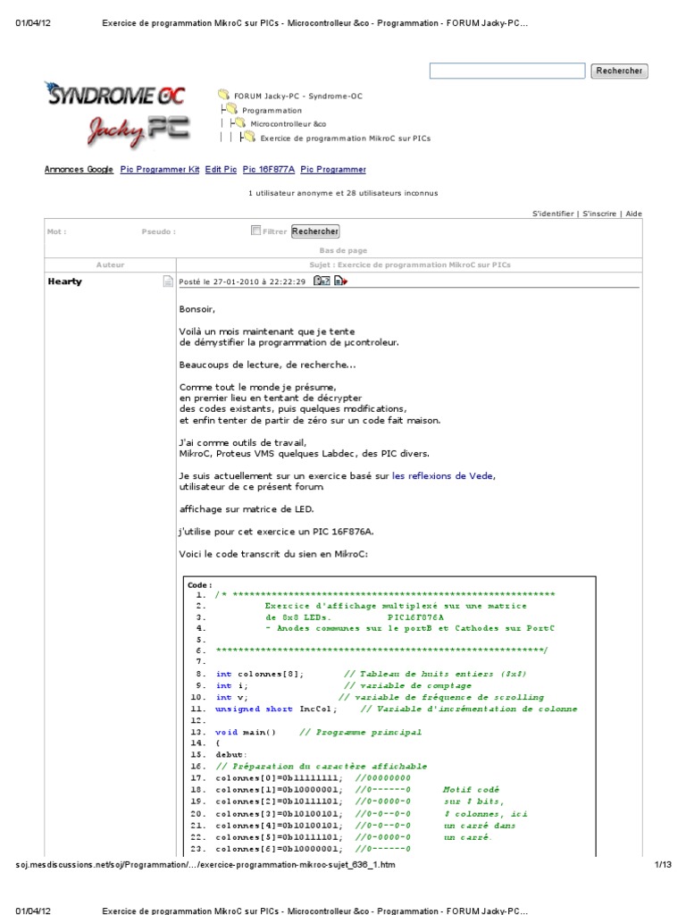
Task: Focus the top search input field
Action: pyautogui.click(x=507, y=71)
